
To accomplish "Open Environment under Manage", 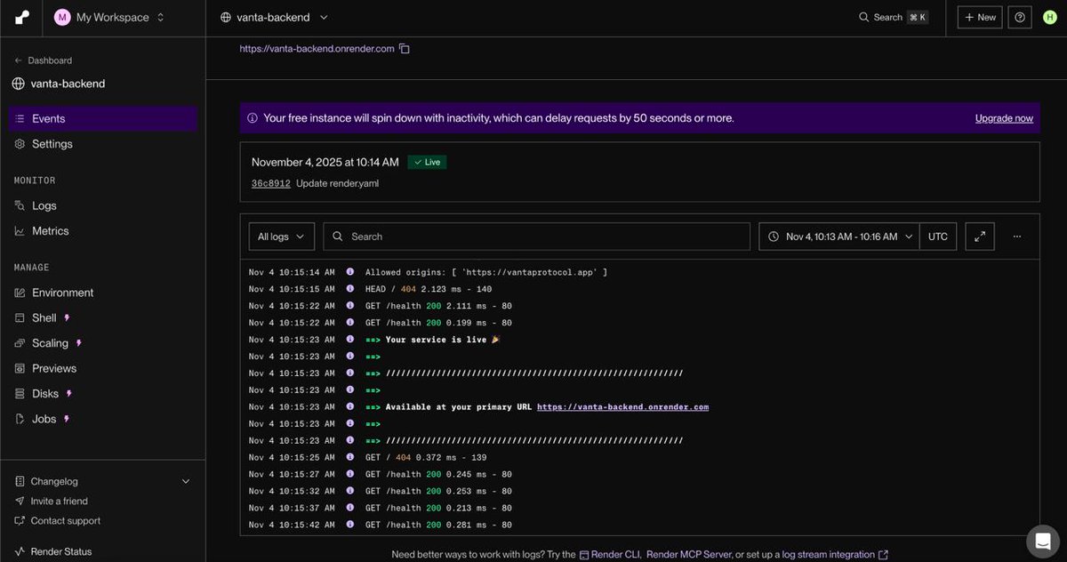I will (x=63, y=293).
